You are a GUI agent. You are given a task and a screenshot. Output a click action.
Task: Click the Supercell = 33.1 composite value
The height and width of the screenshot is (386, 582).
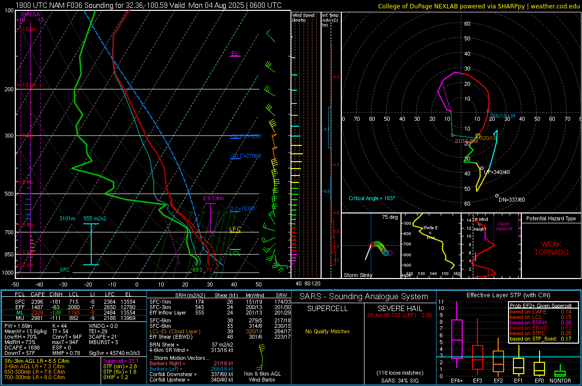pyautogui.click(x=121, y=361)
